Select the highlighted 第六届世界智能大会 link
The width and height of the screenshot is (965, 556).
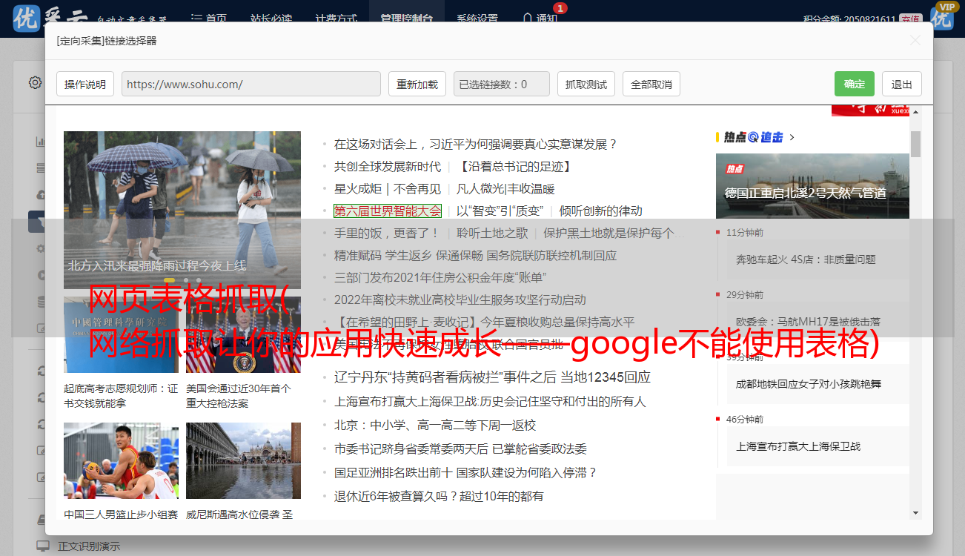tap(388, 211)
